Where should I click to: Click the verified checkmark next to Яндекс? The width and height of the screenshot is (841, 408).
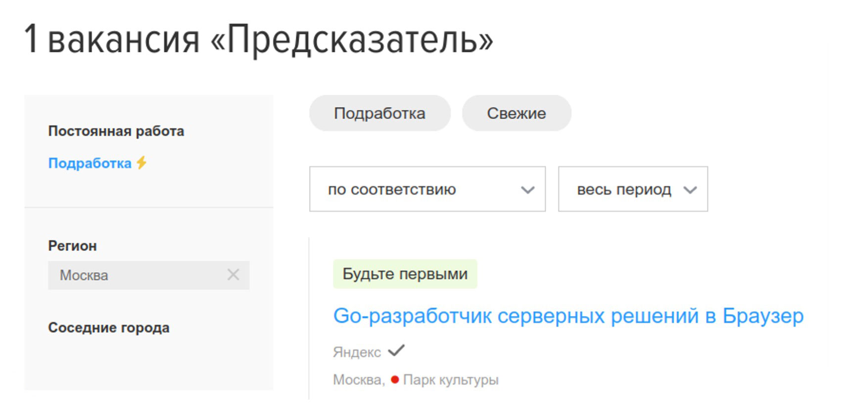pyautogui.click(x=396, y=351)
